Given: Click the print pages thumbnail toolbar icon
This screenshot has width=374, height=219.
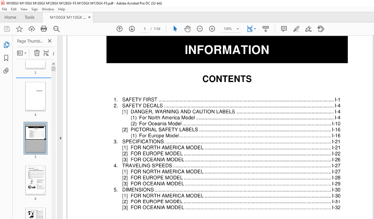Looking at the screenshot, I should (46, 53).
